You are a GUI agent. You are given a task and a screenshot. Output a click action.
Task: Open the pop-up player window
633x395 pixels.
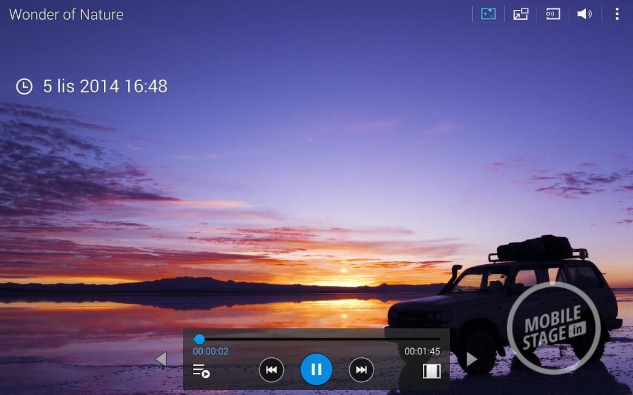pos(520,14)
